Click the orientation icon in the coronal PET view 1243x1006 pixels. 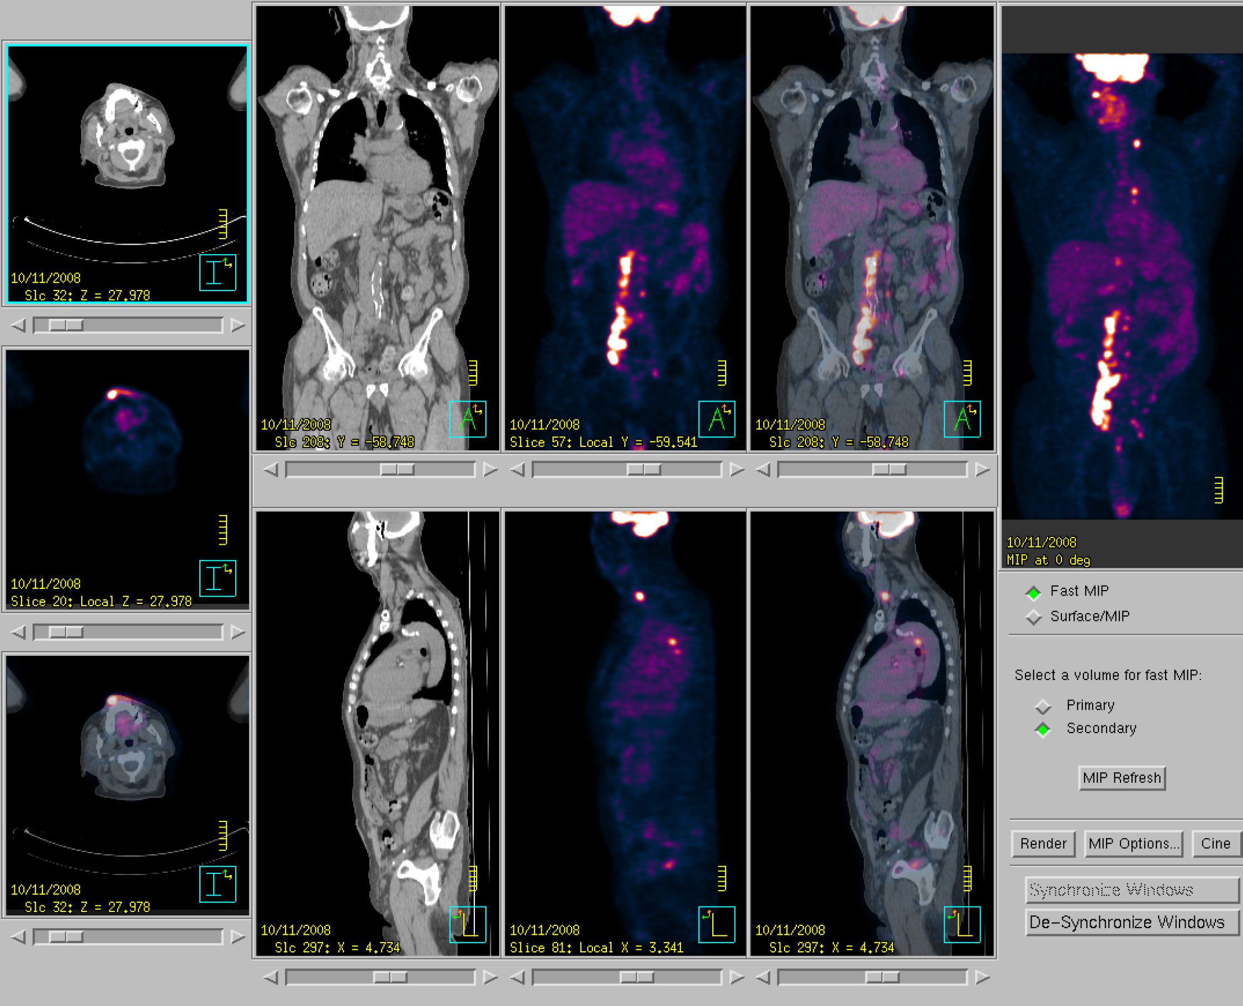click(717, 418)
